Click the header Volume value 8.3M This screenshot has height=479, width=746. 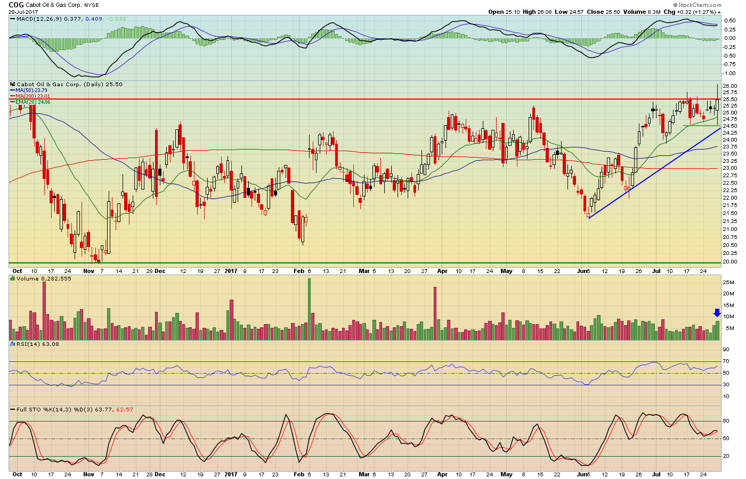[653, 12]
